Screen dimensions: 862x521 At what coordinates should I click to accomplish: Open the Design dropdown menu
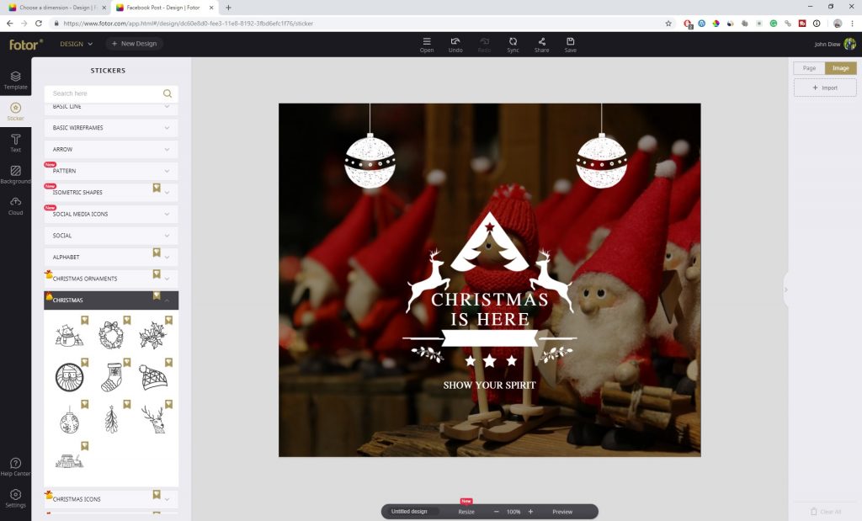(77, 44)
